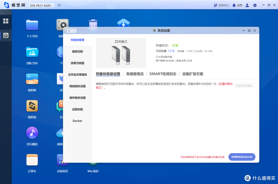
Task: Go forward in the 系统设置 window
Action: pos(74,31)
